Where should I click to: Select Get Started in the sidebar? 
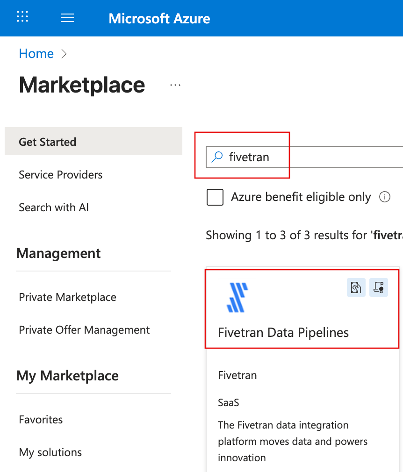click(x=47, y=142)
